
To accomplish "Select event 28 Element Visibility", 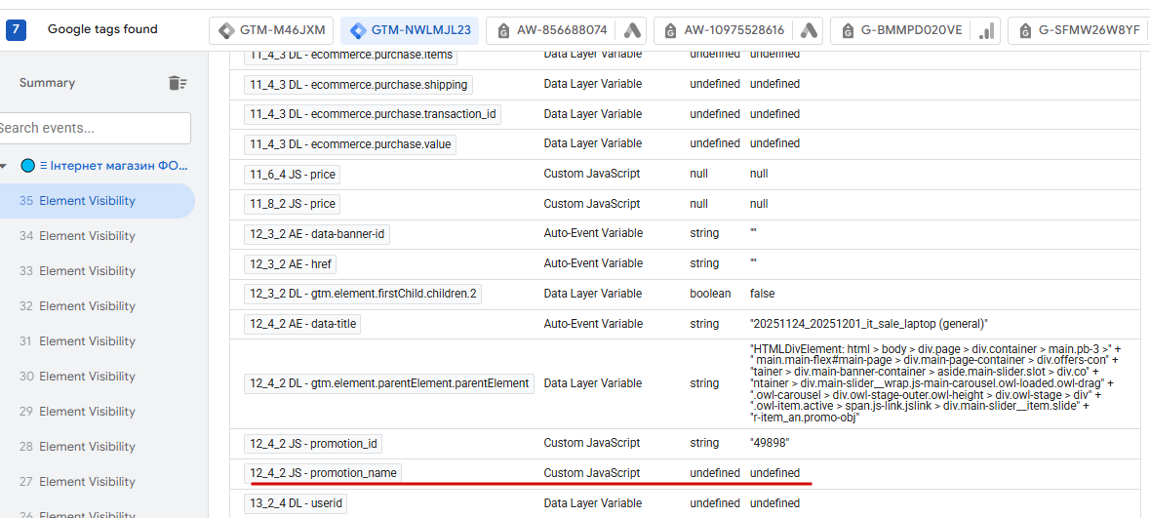I will [87, 447].
